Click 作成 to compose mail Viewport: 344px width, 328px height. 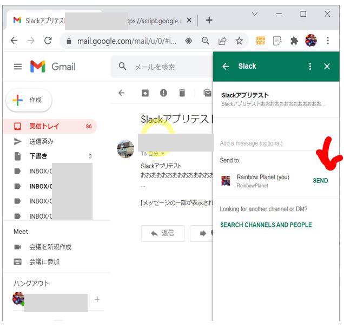(29, 100)
